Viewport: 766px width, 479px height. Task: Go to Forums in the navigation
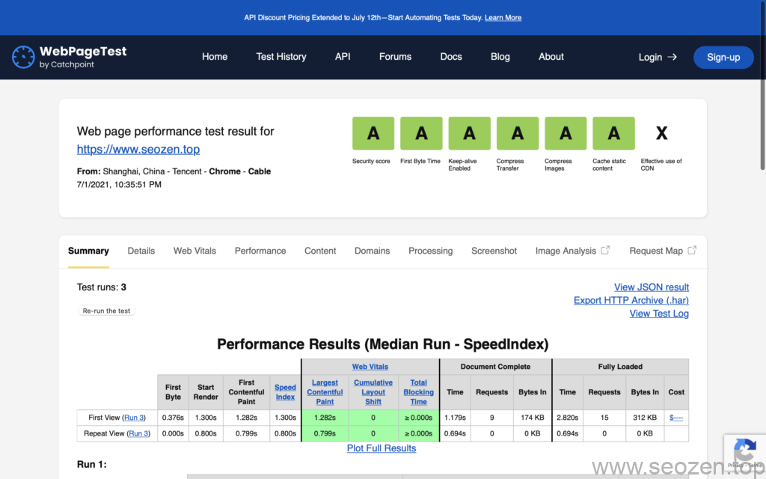(395, 57)
